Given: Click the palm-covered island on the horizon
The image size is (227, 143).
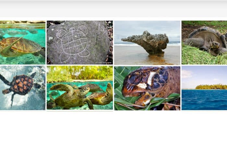Looking at the screenshot, I should (211, 87).
